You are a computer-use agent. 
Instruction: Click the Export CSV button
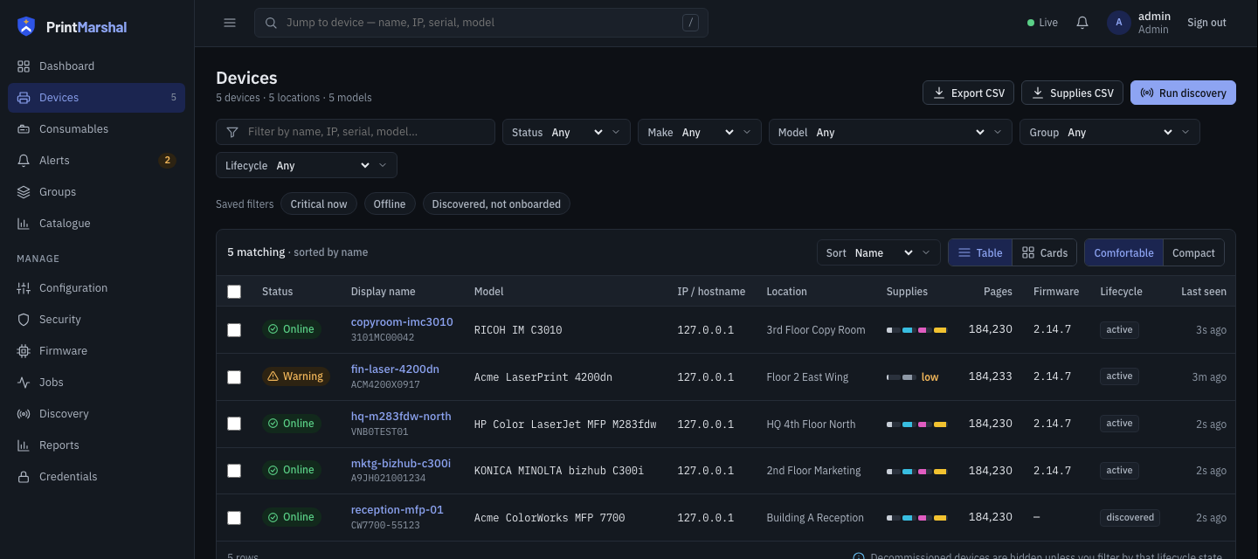point(969,93)
